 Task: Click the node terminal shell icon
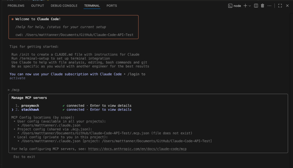click(230, 6)
